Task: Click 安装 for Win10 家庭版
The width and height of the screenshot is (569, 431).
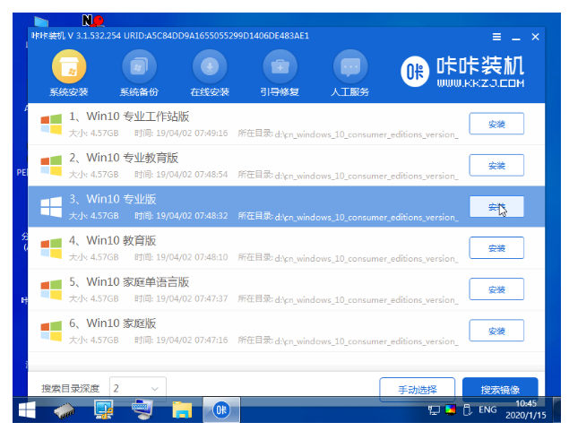Action: [496, 330]
